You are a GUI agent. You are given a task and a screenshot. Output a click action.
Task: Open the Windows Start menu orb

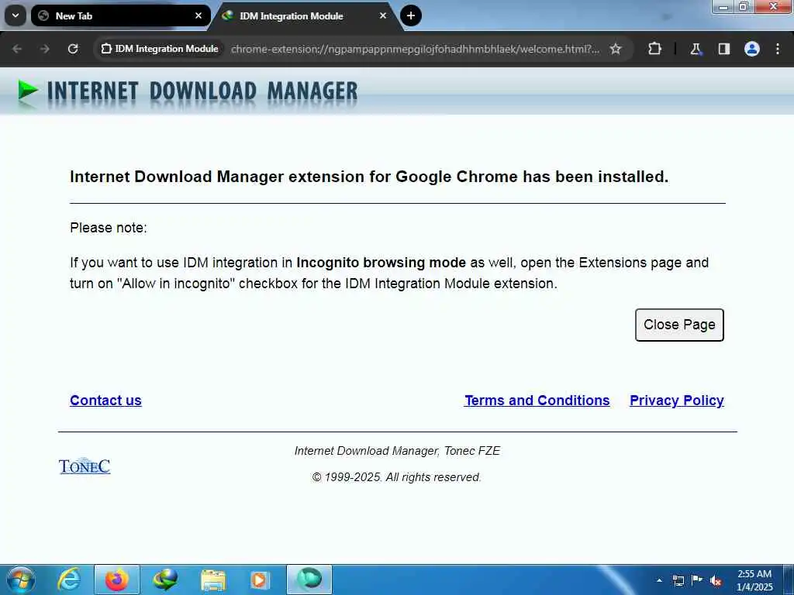point(21,580)
